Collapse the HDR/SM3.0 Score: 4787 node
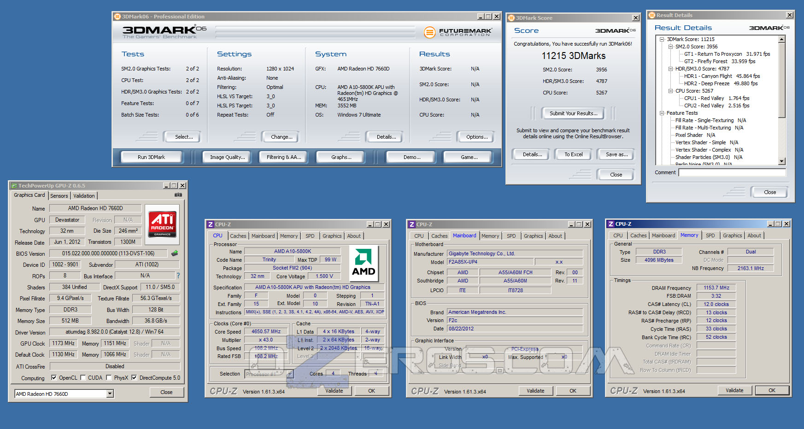804x429 pixels. (x=671, y=69)
